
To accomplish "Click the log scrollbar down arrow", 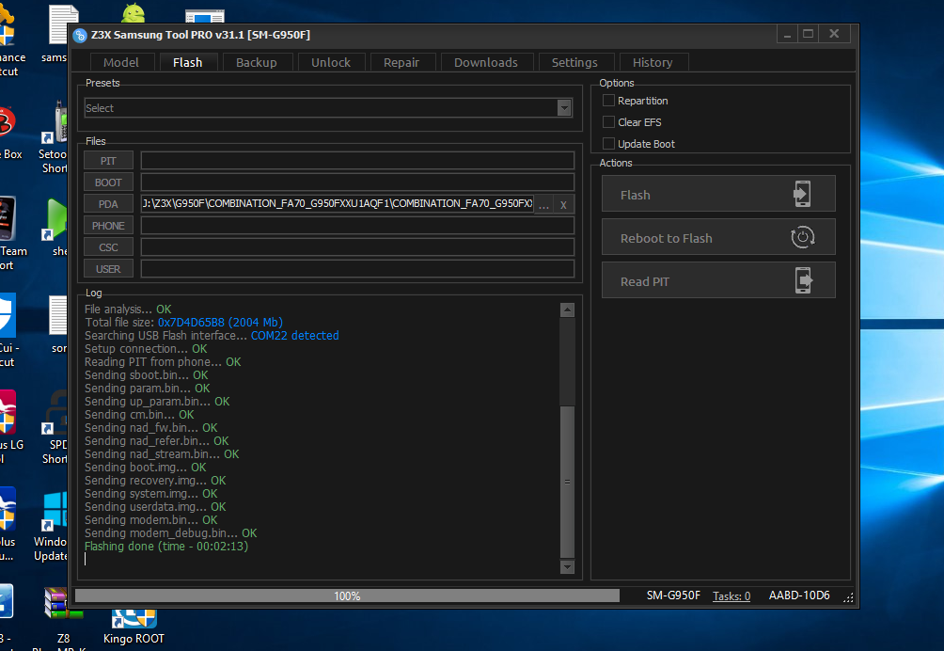I will (567, 566).
